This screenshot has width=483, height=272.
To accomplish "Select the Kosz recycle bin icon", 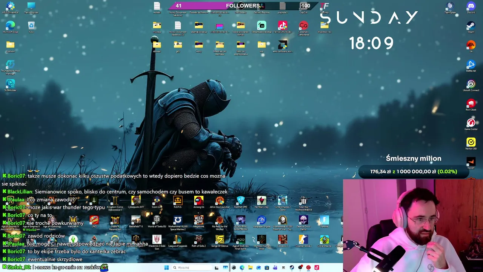I will coord(31,27).
